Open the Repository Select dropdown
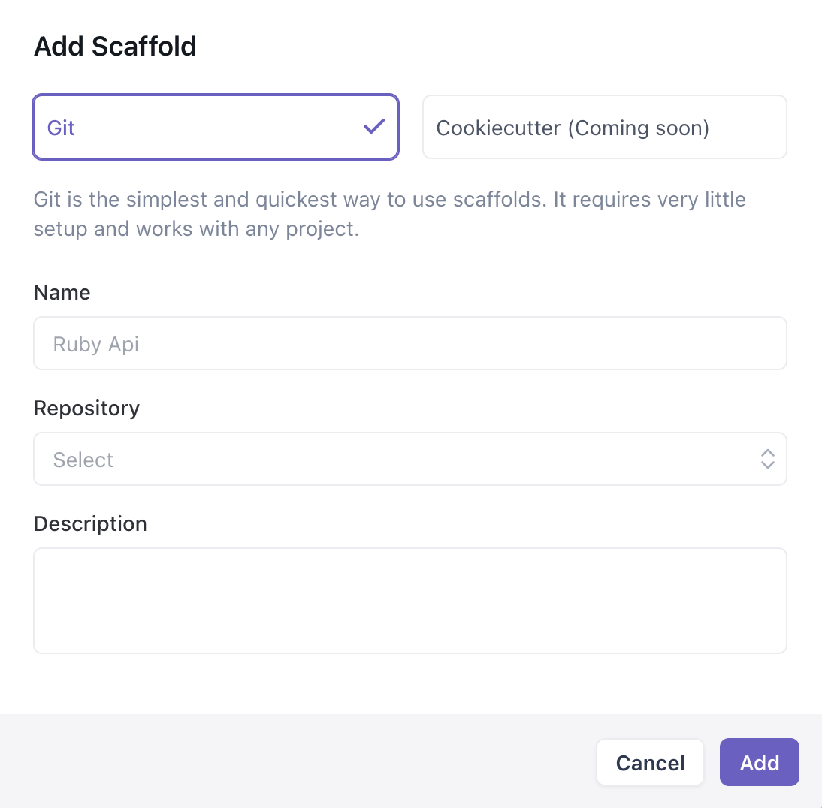Viewport: 822px width, 808px height. [x=409, y=459]
